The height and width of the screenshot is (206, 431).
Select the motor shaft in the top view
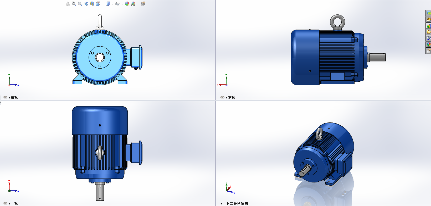(x=100, y=192)
